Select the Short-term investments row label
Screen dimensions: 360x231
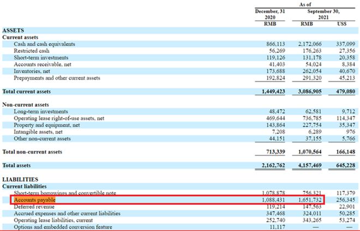point(41,58)
